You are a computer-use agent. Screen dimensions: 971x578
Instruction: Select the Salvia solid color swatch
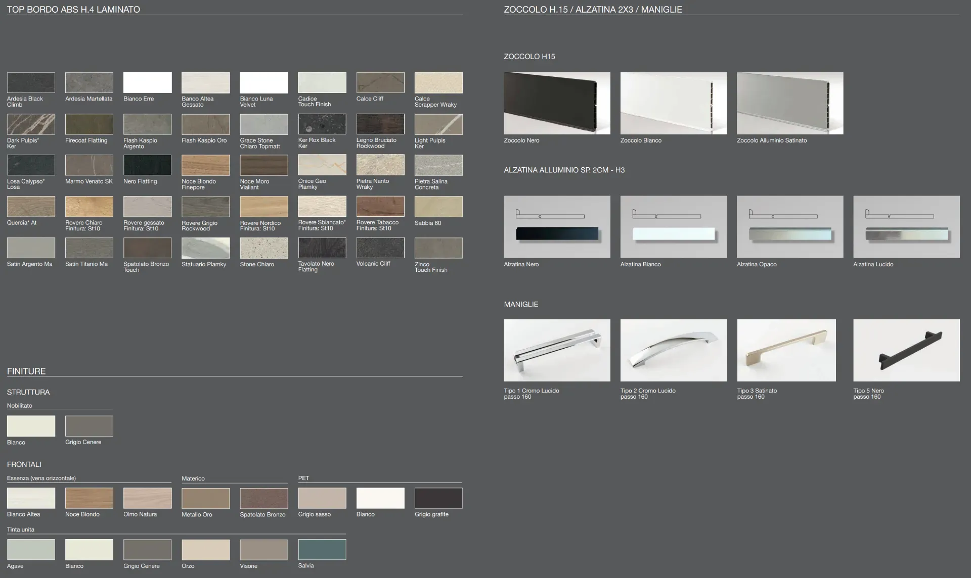click(x=322, y=549)
